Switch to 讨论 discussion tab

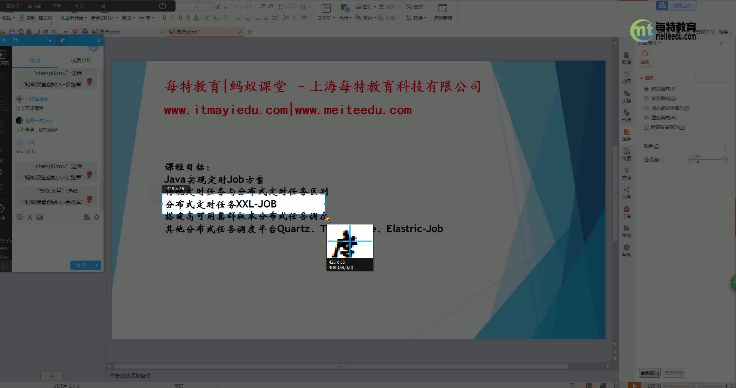point(35,60)
